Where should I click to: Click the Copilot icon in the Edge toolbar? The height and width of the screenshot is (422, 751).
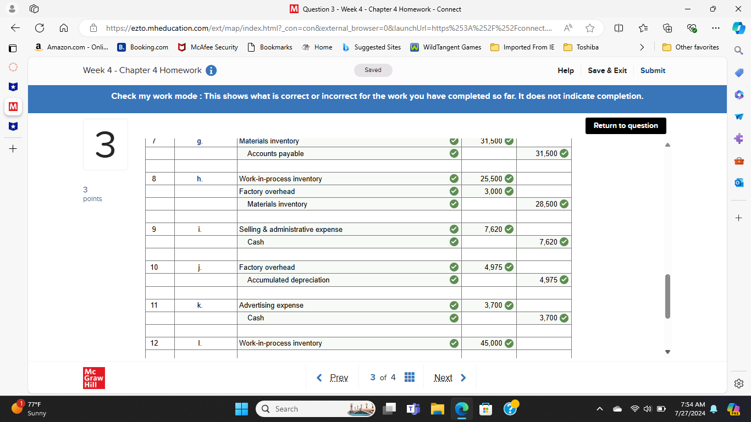(738, 28)
